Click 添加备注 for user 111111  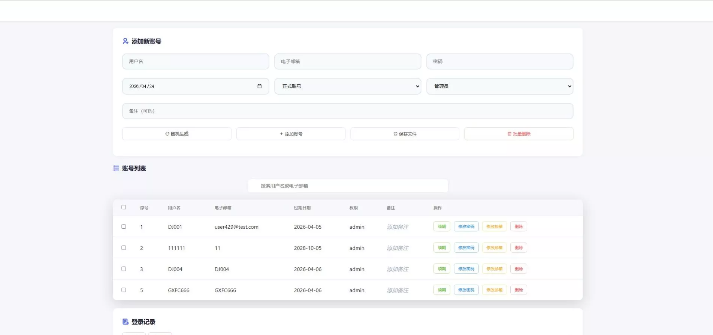click(398, 248)
